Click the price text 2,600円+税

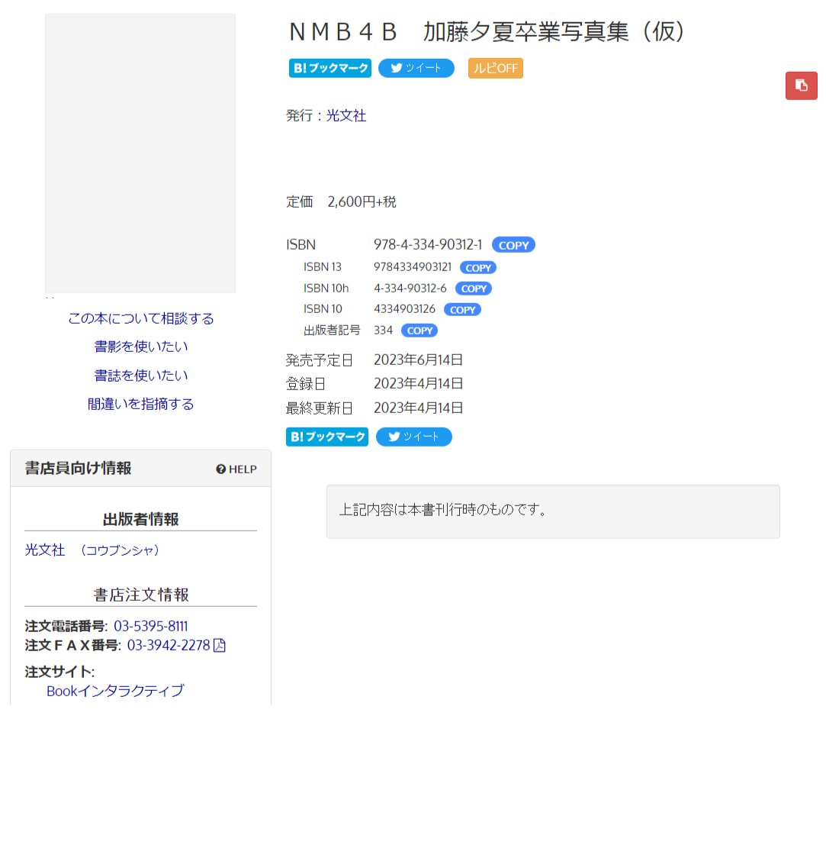[x=362, y=202]
